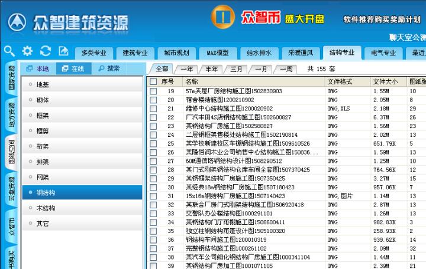This screenshot has height=269, width=426.
Task: Select the 建筑专业 category tab
Action: click(x=131, y=53)
